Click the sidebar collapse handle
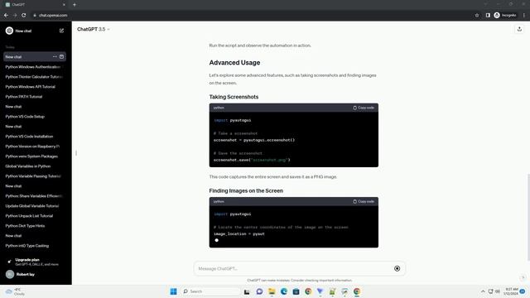The width and height of the screenshot is (530, 298). 76,153
